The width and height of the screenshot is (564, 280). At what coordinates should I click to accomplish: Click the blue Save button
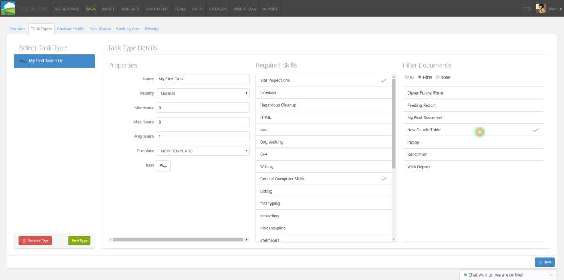tap(545, 262)
